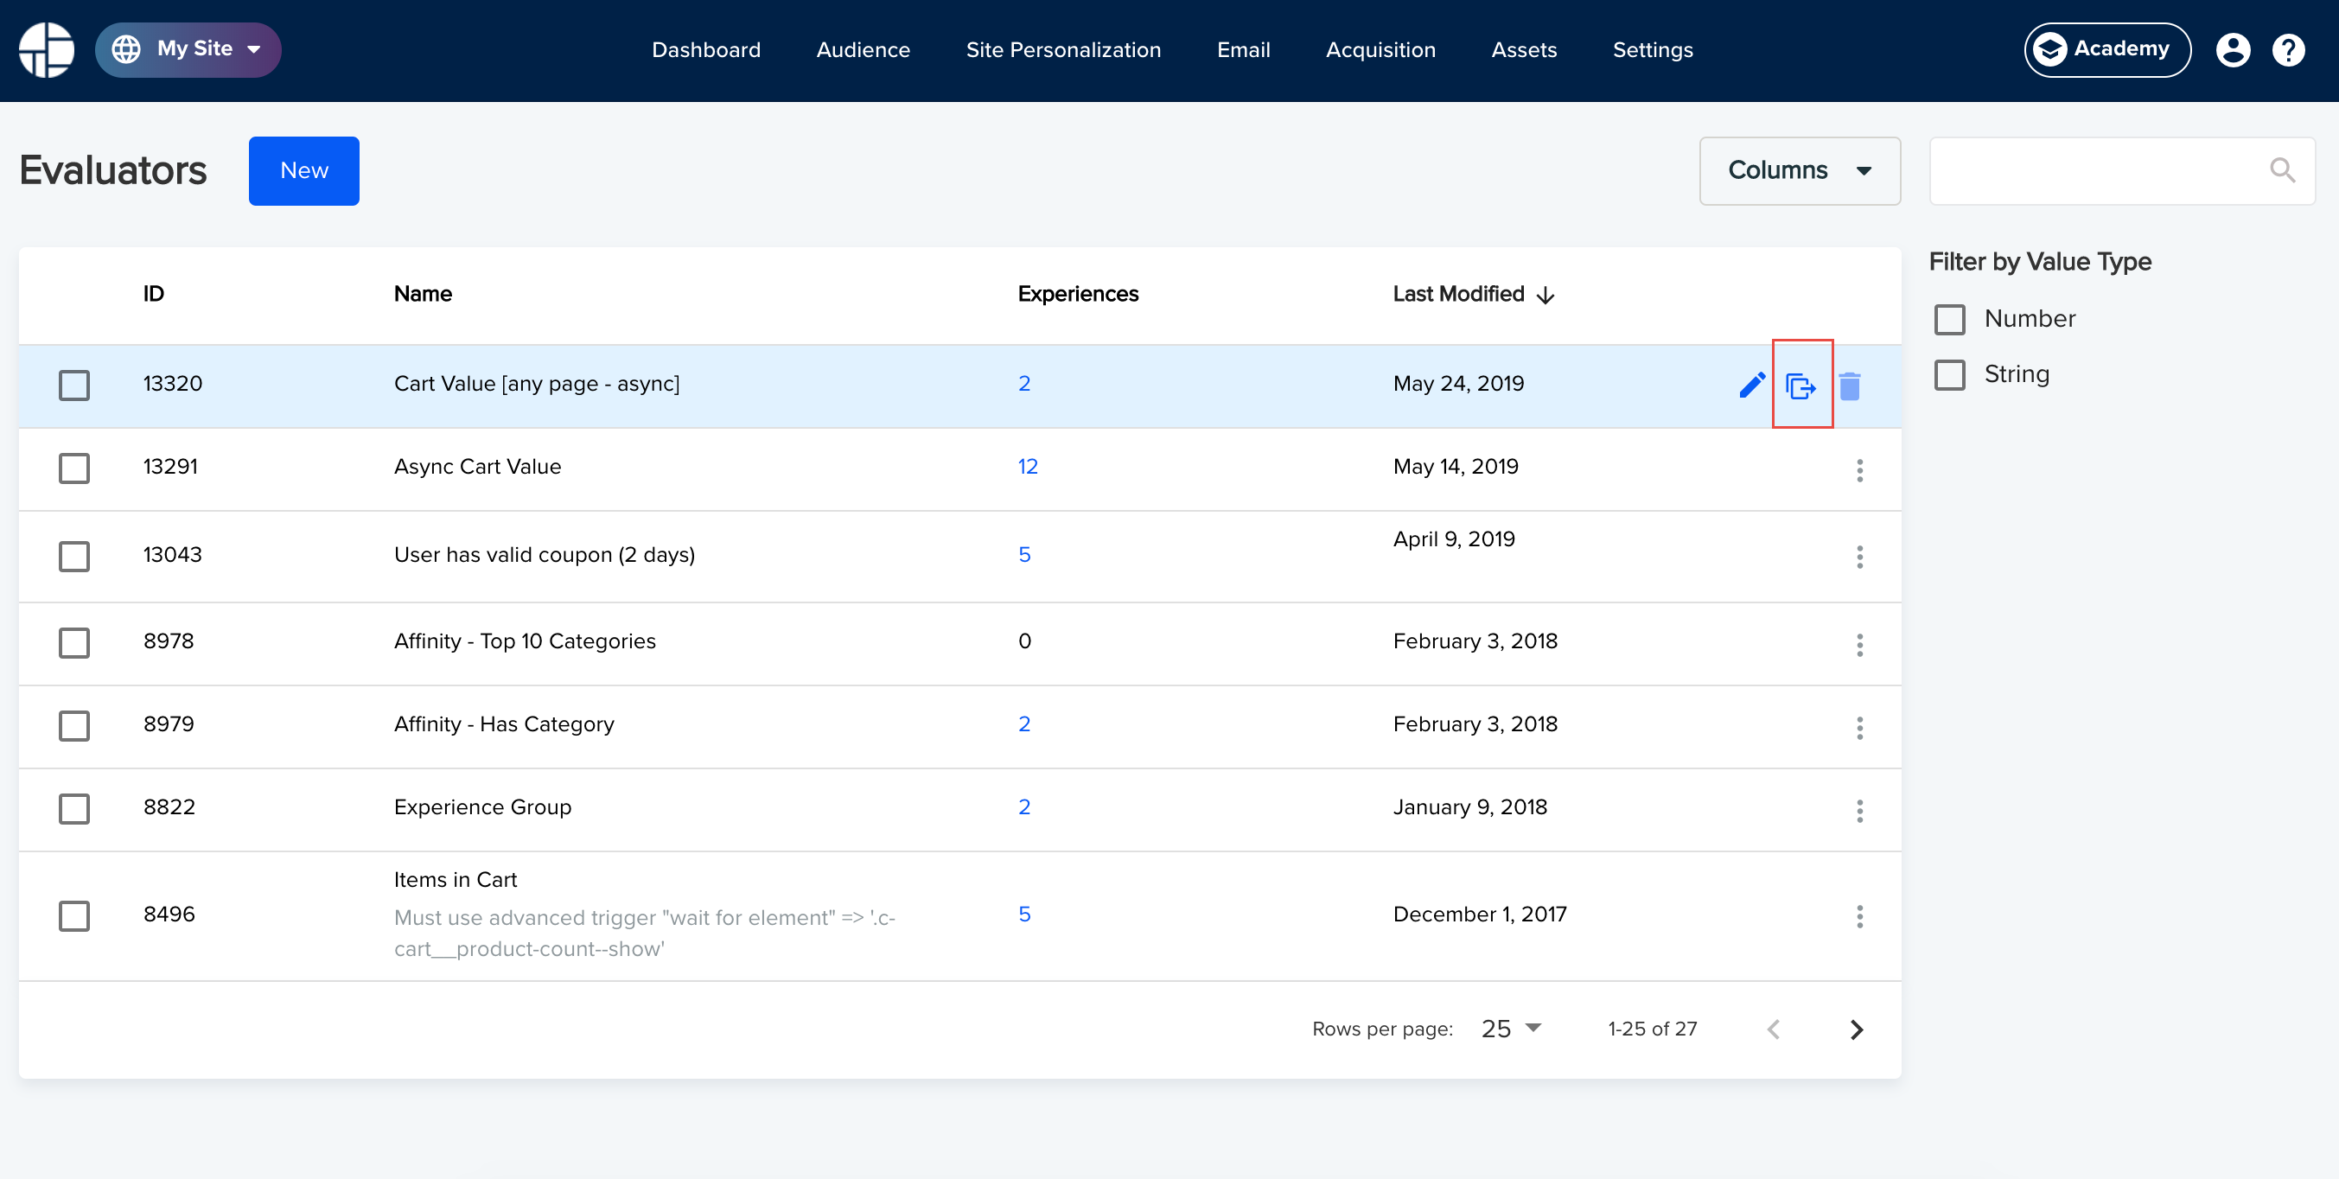The width and height of the screenshot is (2339, 1179).
Task: Click the search magnifier icon
Action: click(x=2283, y=170)
